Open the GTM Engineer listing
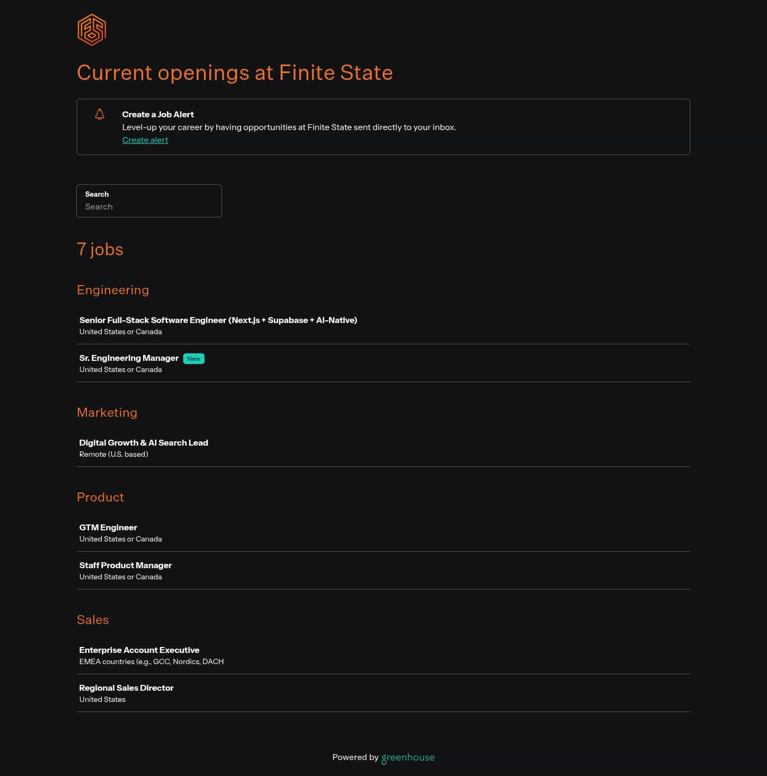The image size is (767, 776). point(108,528)
